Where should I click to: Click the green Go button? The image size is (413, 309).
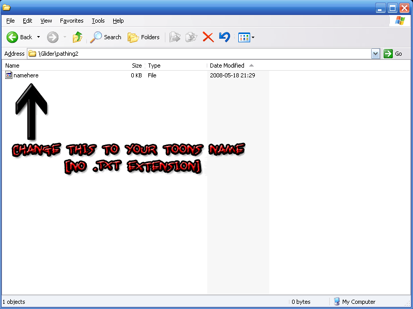click(x=393, y=54)
